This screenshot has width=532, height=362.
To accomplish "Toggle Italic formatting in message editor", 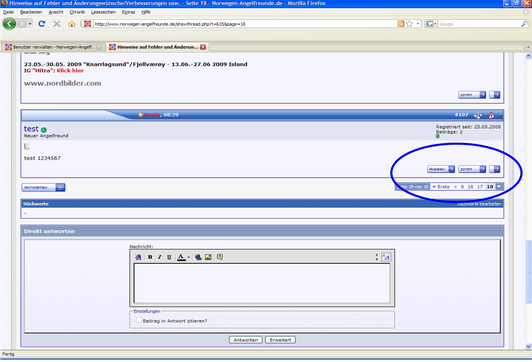I will (160, 257).
